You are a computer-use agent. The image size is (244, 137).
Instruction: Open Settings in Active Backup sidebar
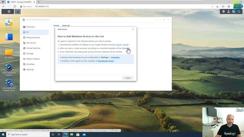pyautogui.click(x=35, y=69)
